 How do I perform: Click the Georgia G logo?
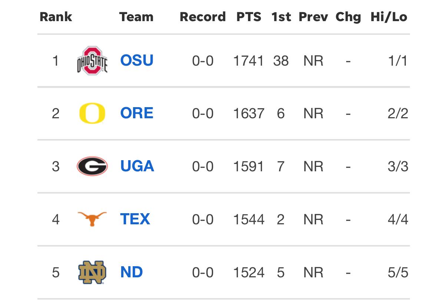click(92, 166)
